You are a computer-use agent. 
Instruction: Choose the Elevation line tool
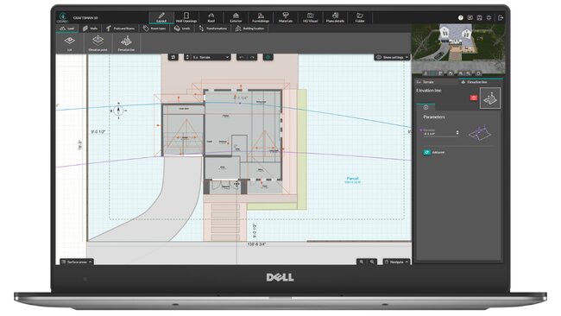coord(126,43)
